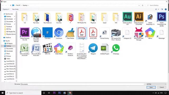The width and height of the screenshot is (169, 95).
Task: Select the ProShow Producer shortcut
Action: 71,49
